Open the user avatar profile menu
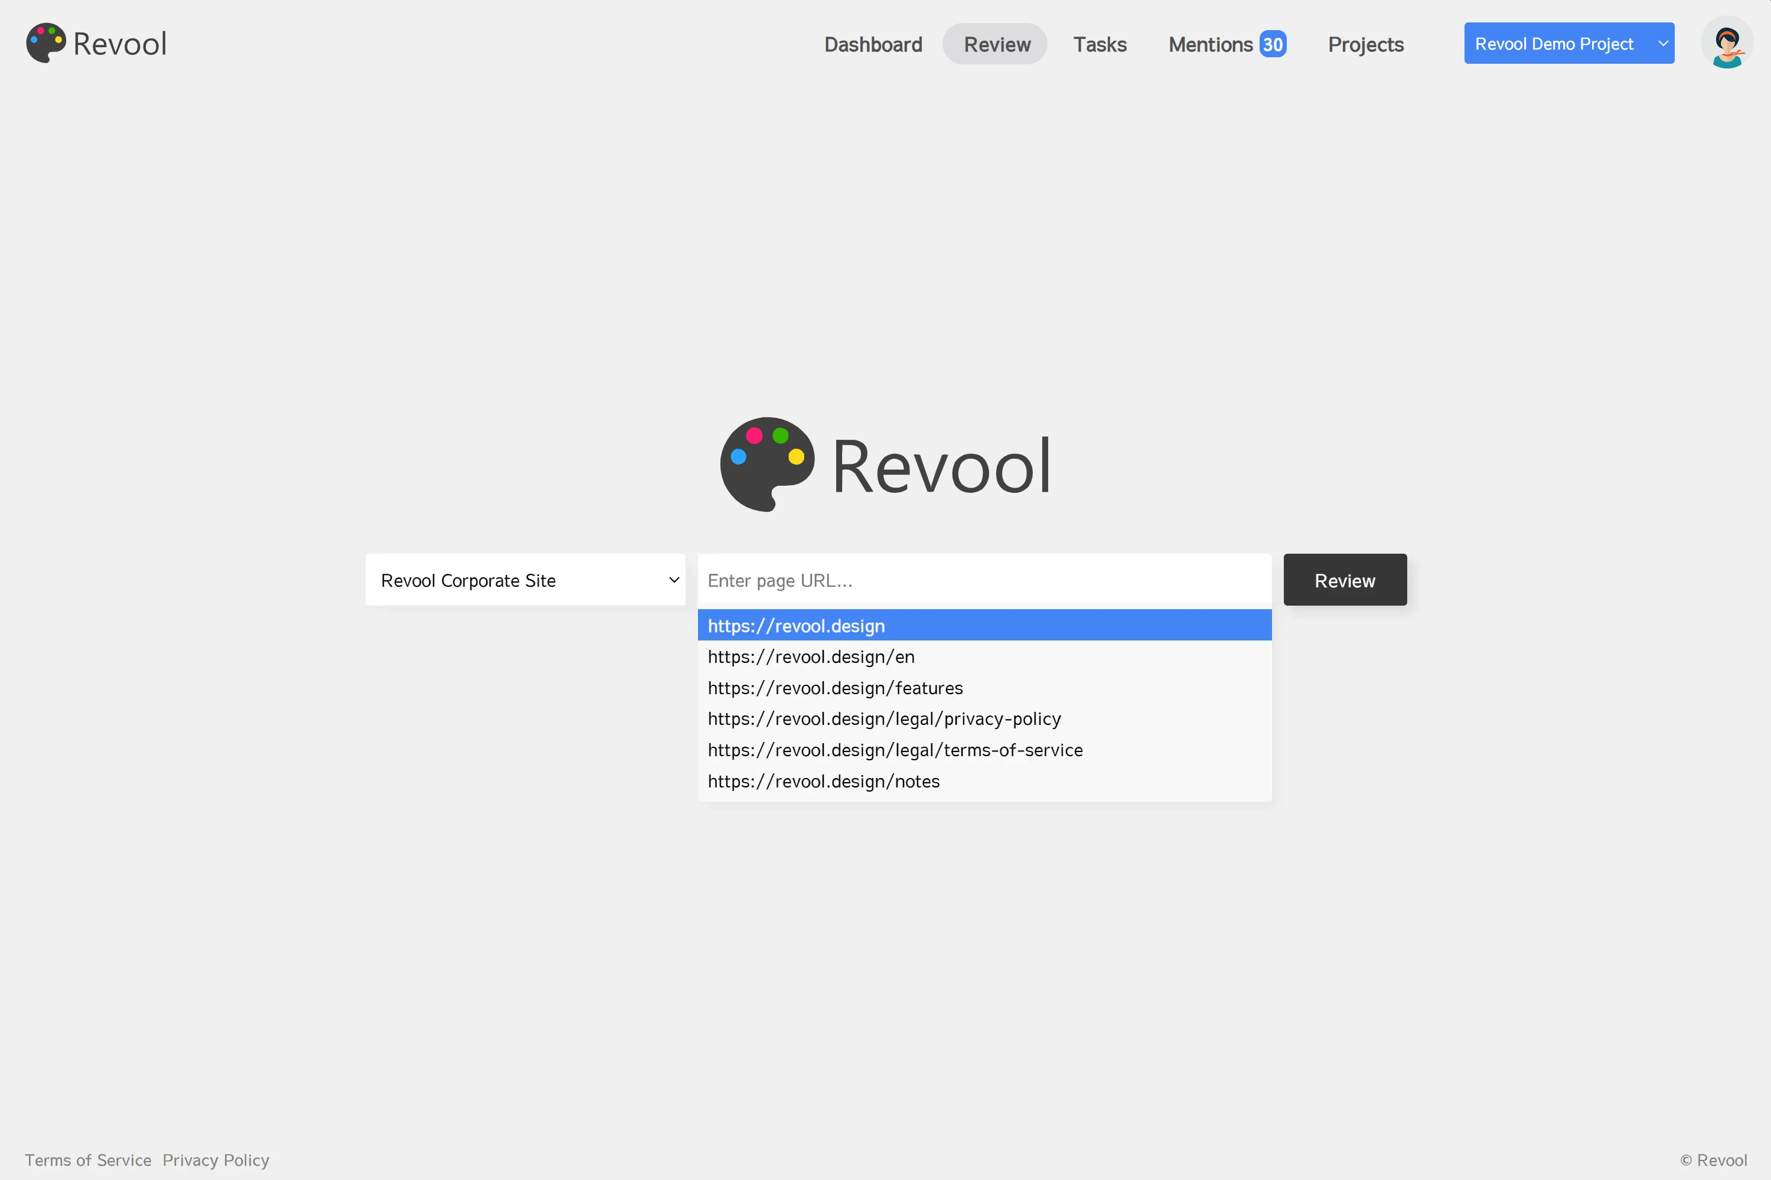Screen dimensions: 1771x1180 point(1727,43)
